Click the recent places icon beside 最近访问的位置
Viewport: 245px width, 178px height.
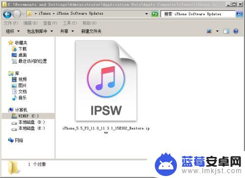coord(14,61)
